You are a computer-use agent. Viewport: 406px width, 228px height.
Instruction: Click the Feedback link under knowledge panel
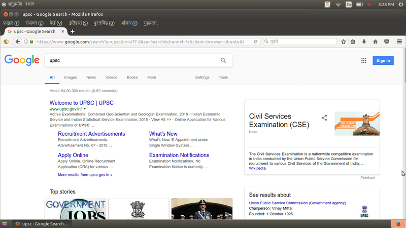point(367,178)
